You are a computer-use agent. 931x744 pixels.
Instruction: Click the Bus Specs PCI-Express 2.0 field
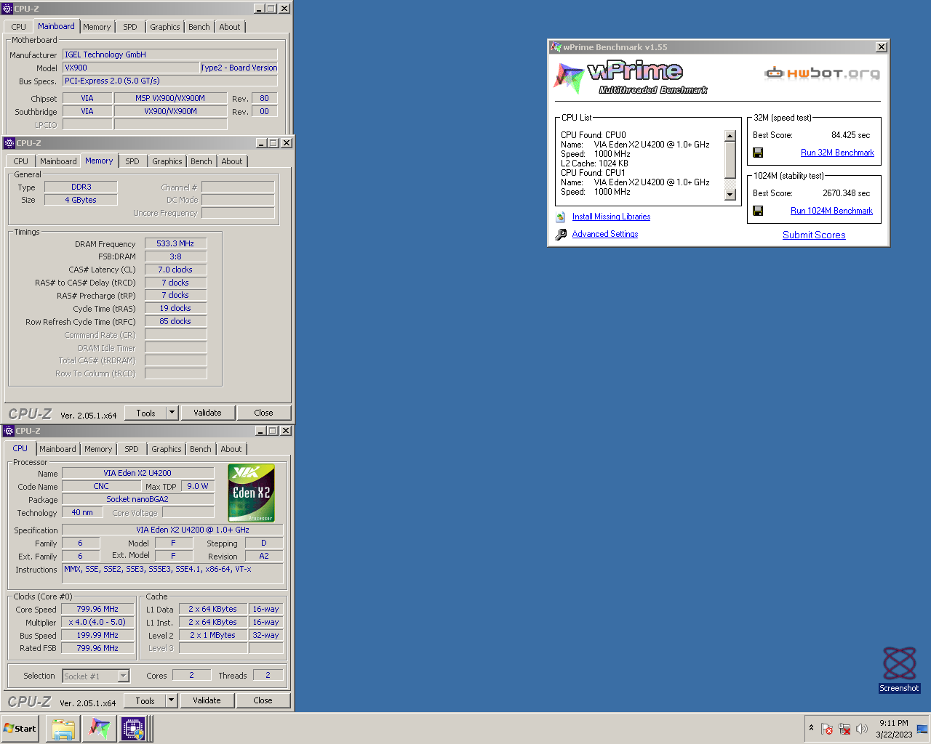click(x=169, y=81)
